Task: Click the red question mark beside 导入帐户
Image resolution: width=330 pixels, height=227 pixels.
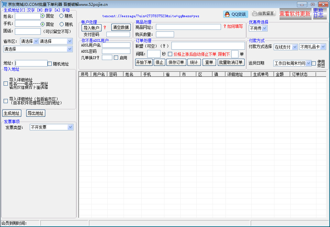Action: (x=104, y=28)
